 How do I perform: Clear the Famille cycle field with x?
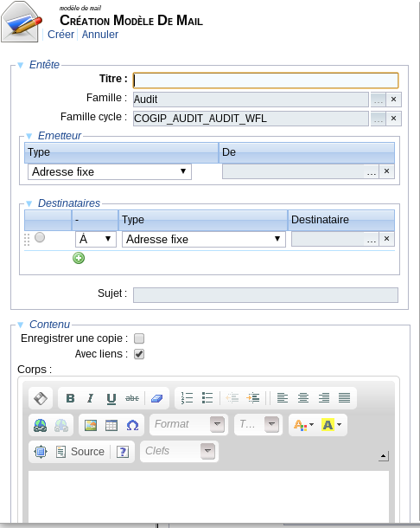(393, 119)
